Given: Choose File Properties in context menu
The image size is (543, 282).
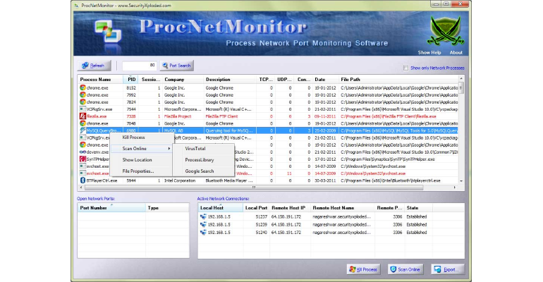Looking at the screenshot, I should click(x=138, y=171).
